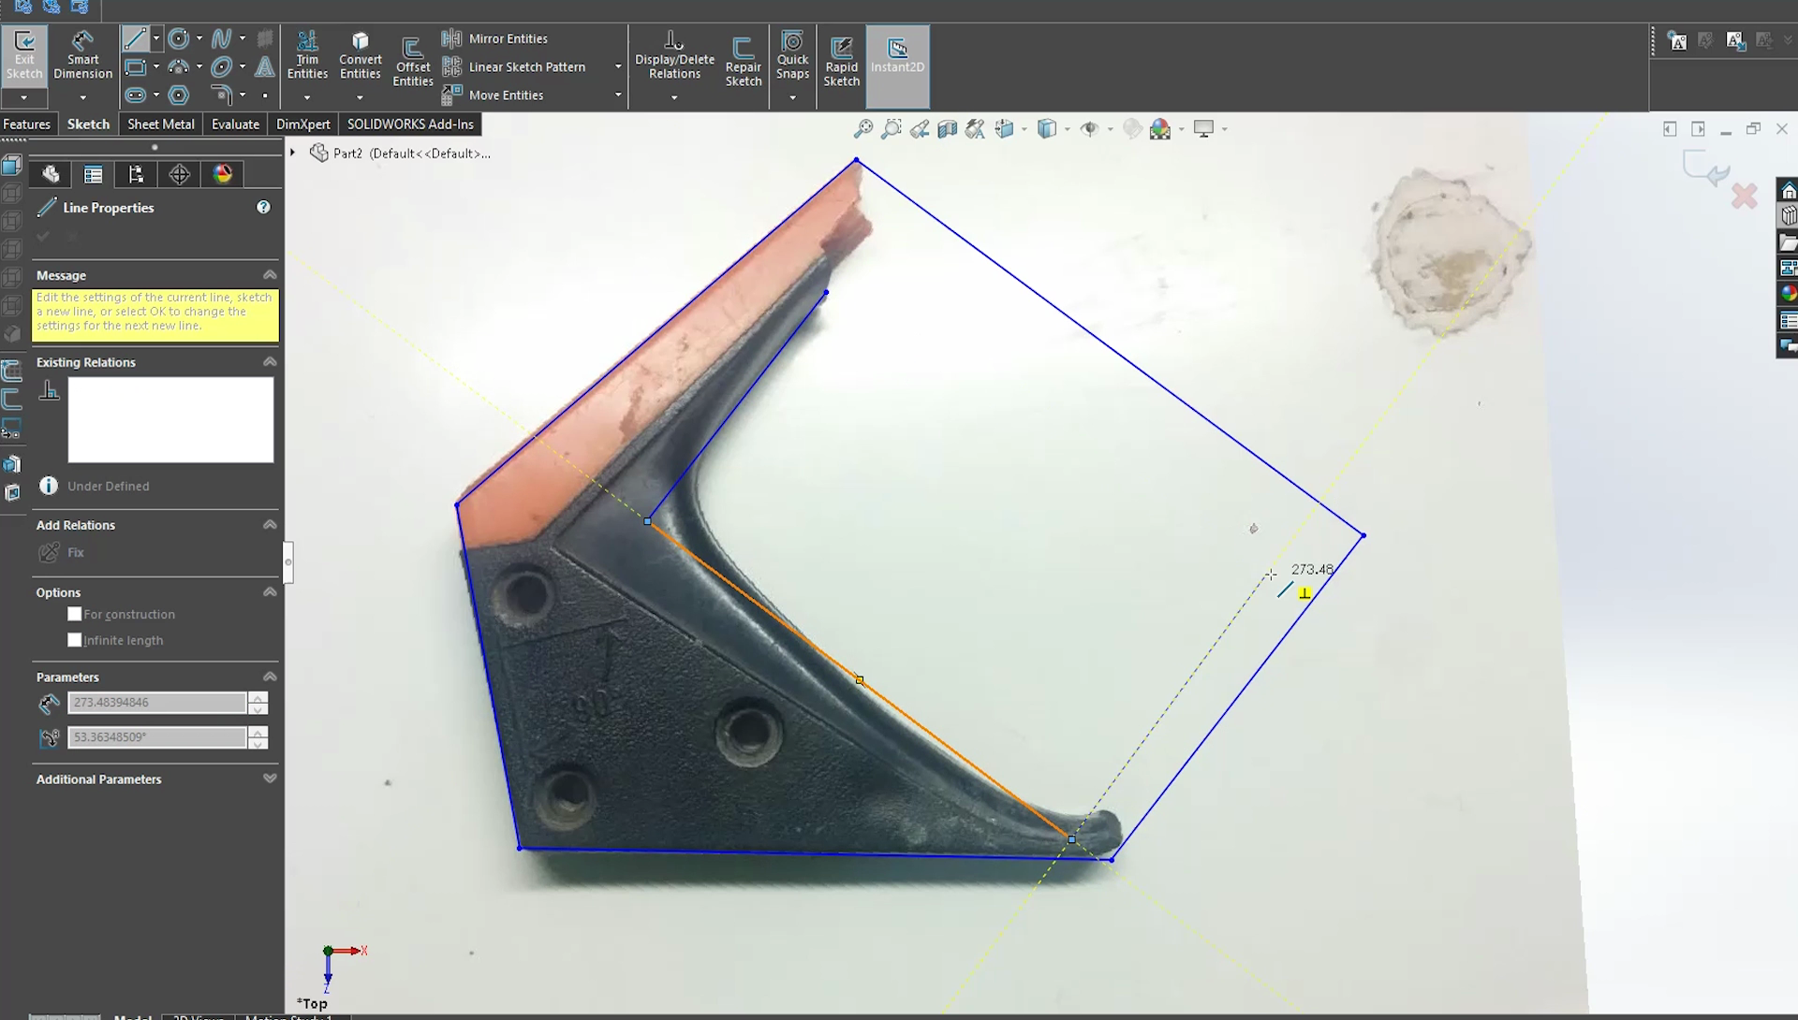
Task: Check the For construction checkbox
Action: [74, 614]
